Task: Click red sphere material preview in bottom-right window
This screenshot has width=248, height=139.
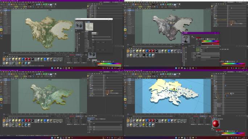Action: [x=216, y=124]
